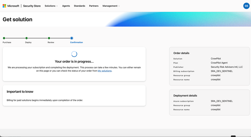The height and width of the screenshot is (137, 251).
Task: Expand the Management dropdown menu
Action: click(111, 6)
